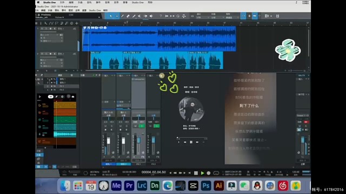Mute the second mixer channel

[x=121, y=126]
